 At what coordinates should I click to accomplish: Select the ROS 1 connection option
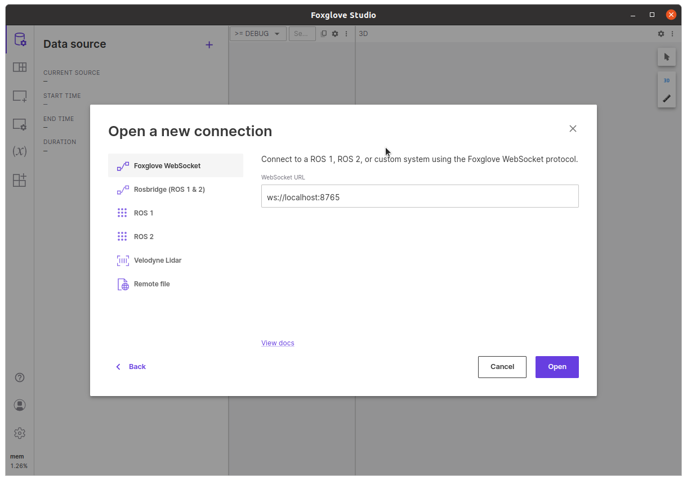tap(176, 213)
